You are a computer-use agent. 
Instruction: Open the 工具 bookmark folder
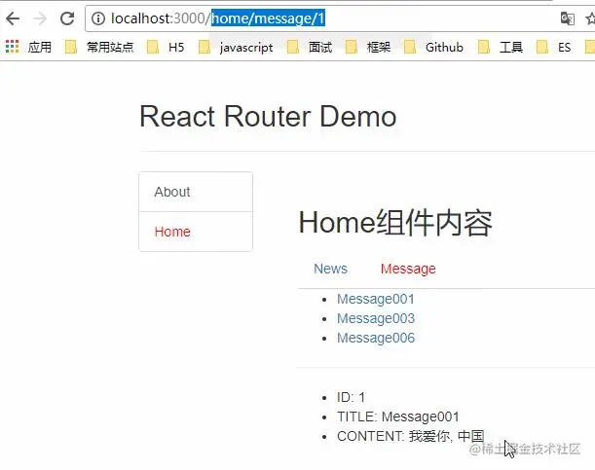pos(501,47)
